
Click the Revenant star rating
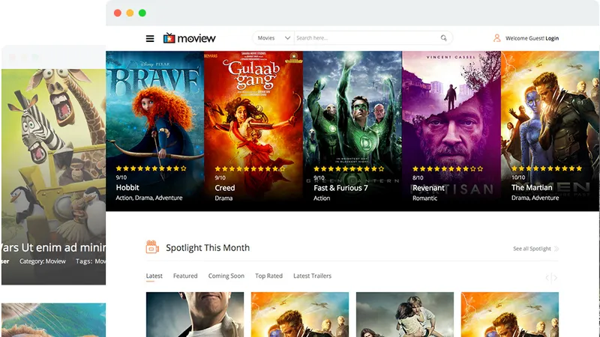point(448,168)
